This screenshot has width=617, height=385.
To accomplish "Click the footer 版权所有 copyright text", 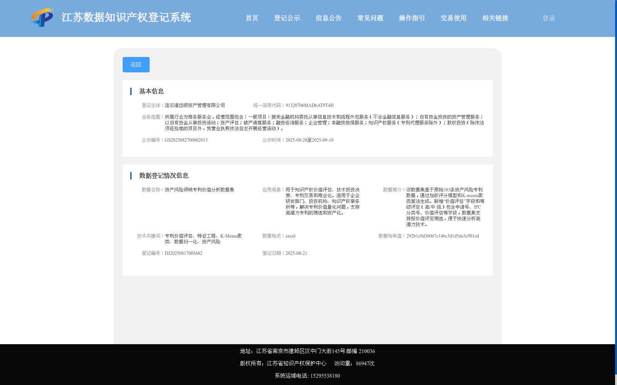I will coord(283,363).
